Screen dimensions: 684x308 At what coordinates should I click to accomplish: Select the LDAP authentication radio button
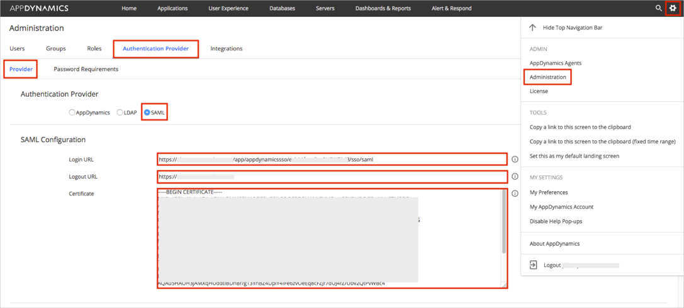(x=120, y=113)
